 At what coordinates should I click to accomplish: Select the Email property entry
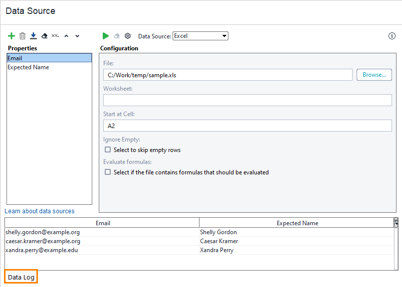click(49, 57)
